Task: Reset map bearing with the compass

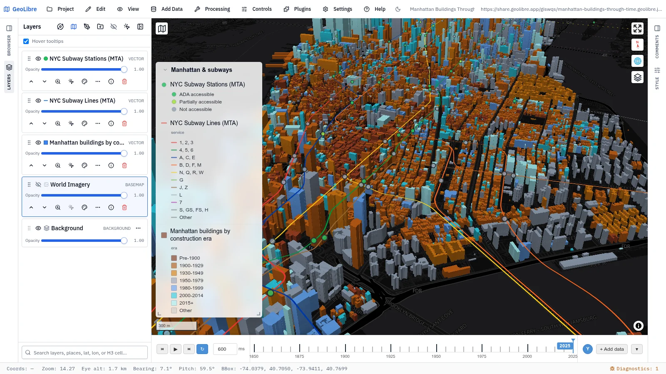Action: click(637, 45)
